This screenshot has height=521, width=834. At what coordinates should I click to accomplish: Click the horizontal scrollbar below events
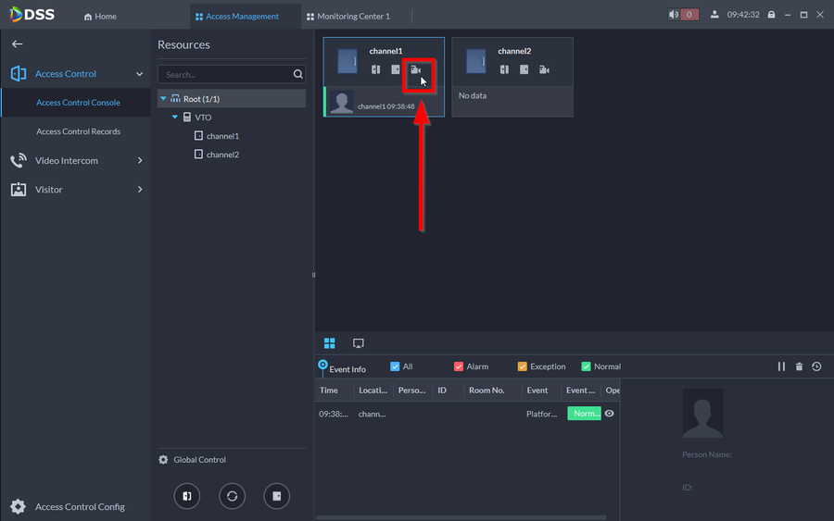pyautogui.click(x=461, y=517)
